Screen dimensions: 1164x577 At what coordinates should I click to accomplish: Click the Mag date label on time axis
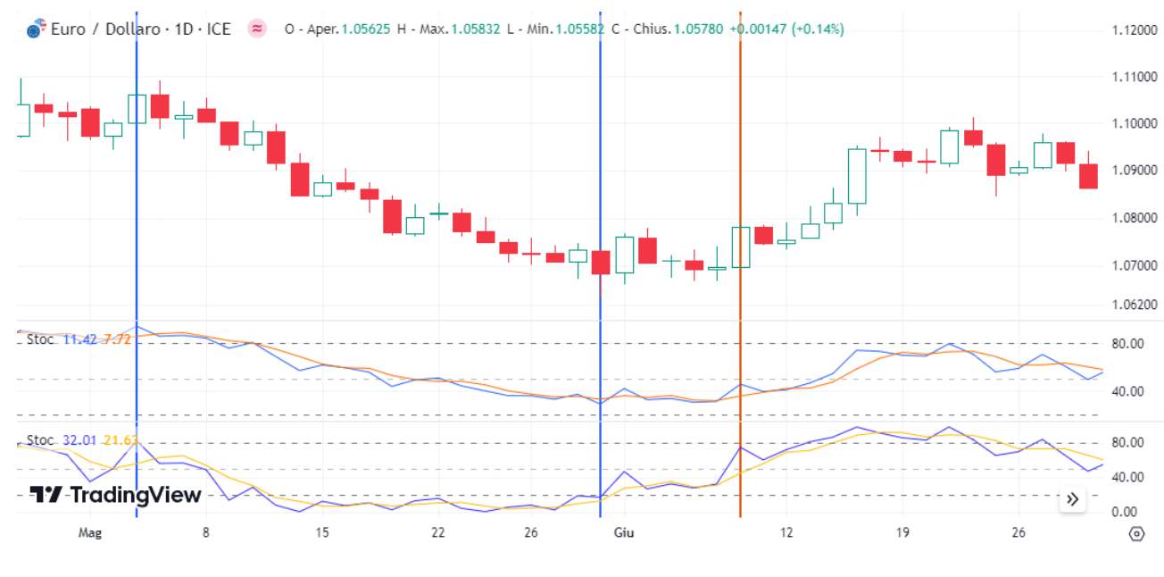point(90,532)
